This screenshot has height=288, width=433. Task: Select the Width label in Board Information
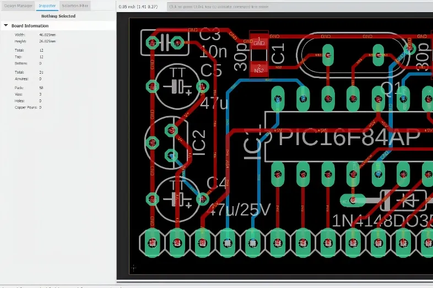pyautogui.click(x=20, y=35)
